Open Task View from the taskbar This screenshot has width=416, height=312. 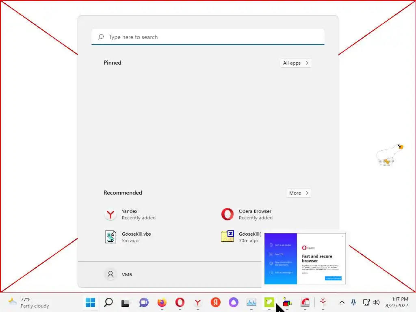click(x=126, y=302)
